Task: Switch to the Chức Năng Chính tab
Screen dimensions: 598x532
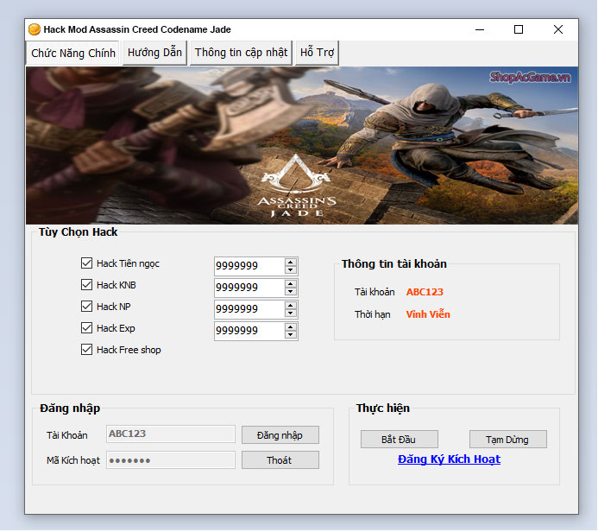Action: pyautogui.click(x=73, y=53)
